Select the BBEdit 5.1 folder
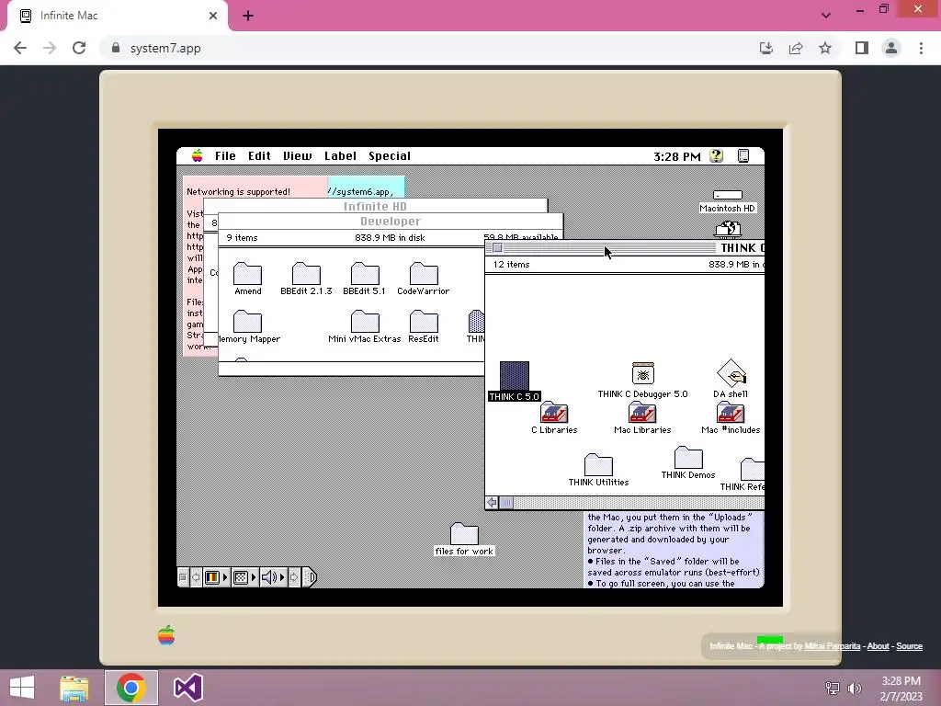Viewport: 941px width, 706px height. pyautogui.click(x=365, y=274)
